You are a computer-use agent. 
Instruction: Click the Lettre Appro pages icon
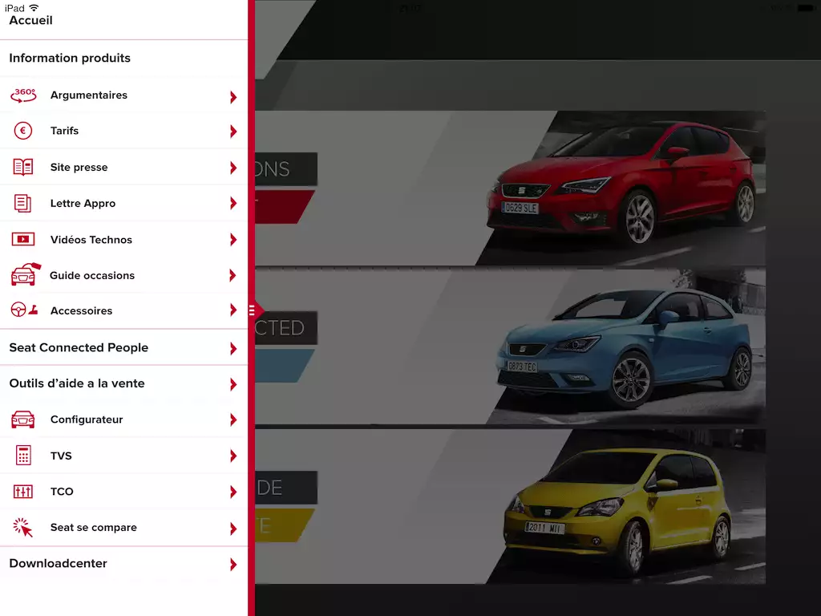(x=22, y=203)
